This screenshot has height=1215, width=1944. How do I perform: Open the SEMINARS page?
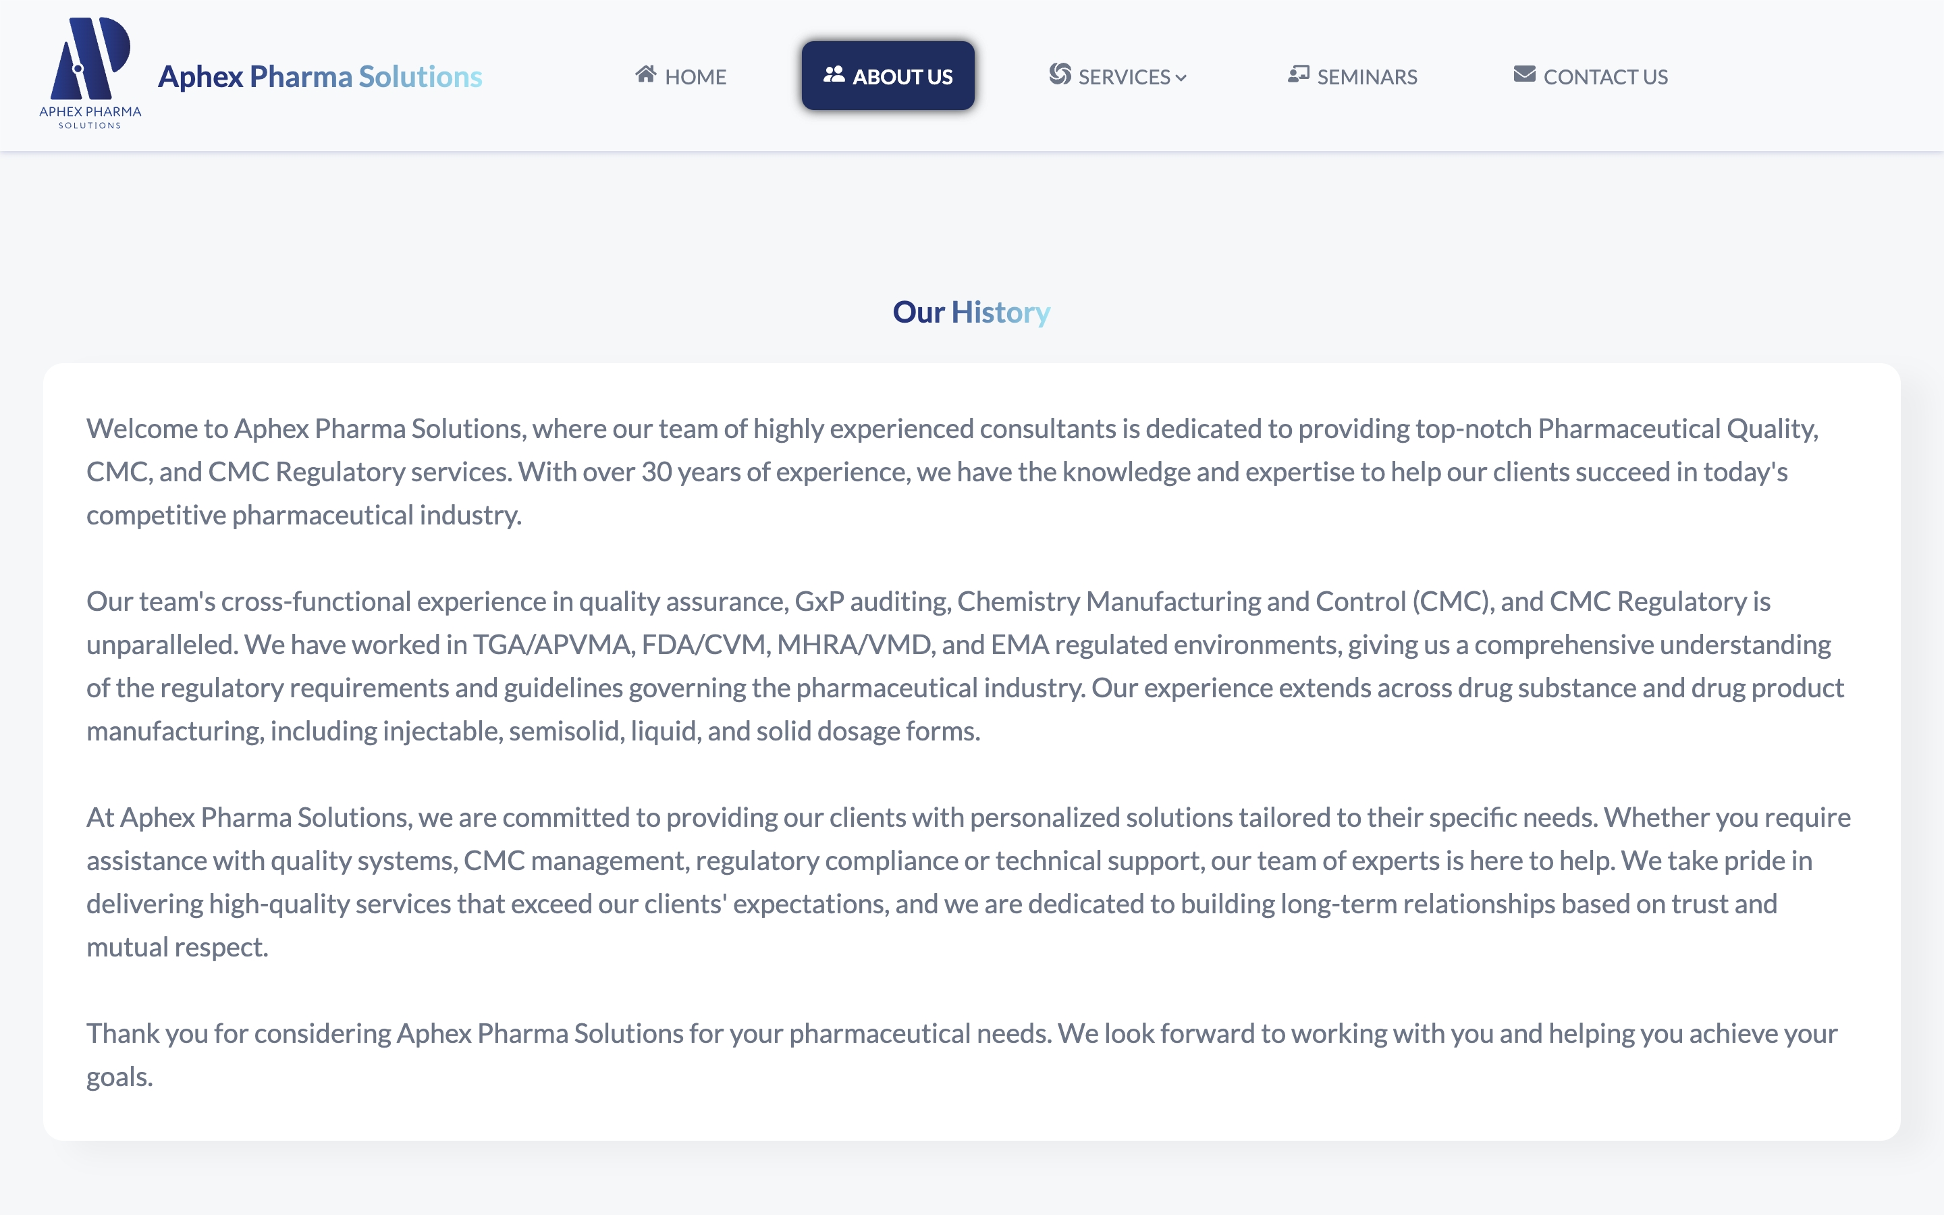coord(1353,76)
